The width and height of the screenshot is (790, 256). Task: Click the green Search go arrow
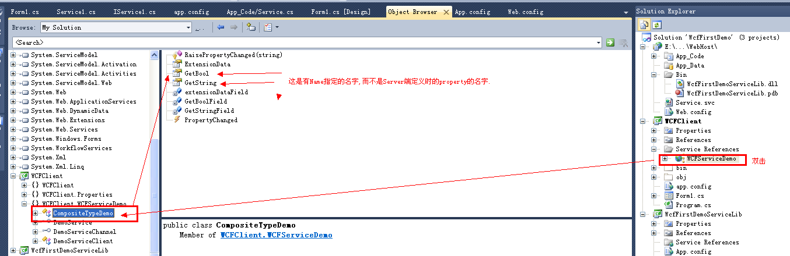pos(610,42)
